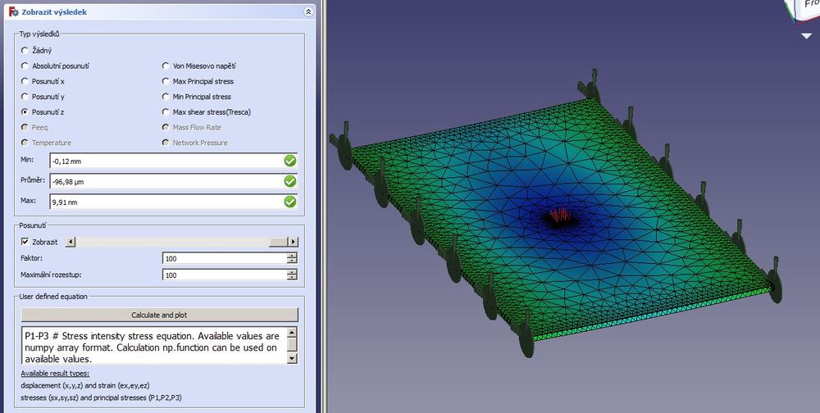Click into the user equation text box
820x413 pixels.
(153, 346)
